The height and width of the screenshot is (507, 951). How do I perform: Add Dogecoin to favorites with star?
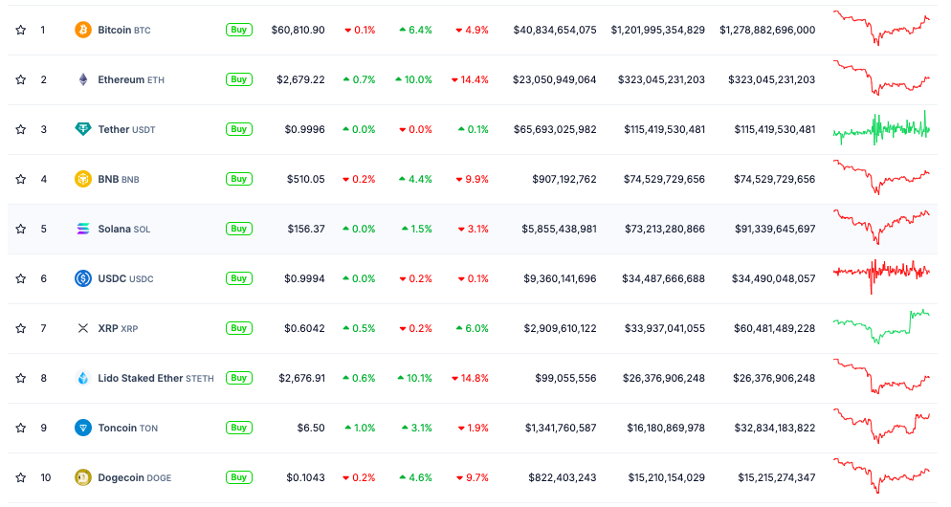click(x=20, y=477)
